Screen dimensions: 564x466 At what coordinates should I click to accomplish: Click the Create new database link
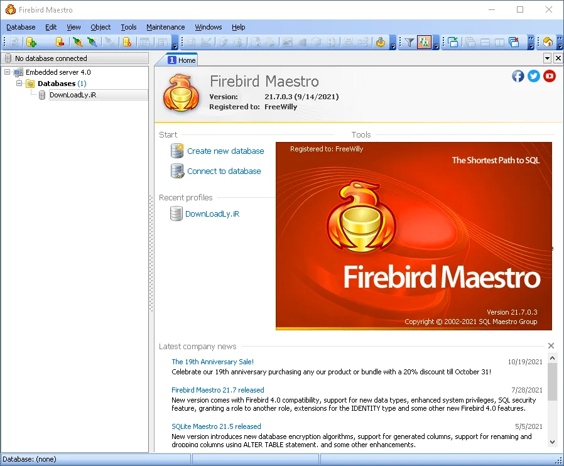coord(225,151)
